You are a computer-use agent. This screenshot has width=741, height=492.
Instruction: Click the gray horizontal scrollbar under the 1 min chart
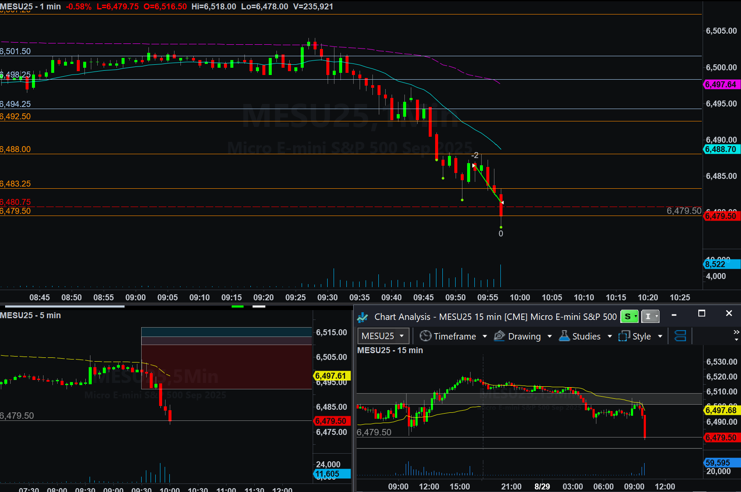pos(64,306)
